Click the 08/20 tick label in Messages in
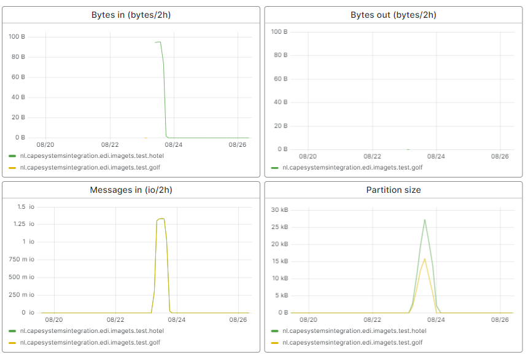 (x=53, y=319)
